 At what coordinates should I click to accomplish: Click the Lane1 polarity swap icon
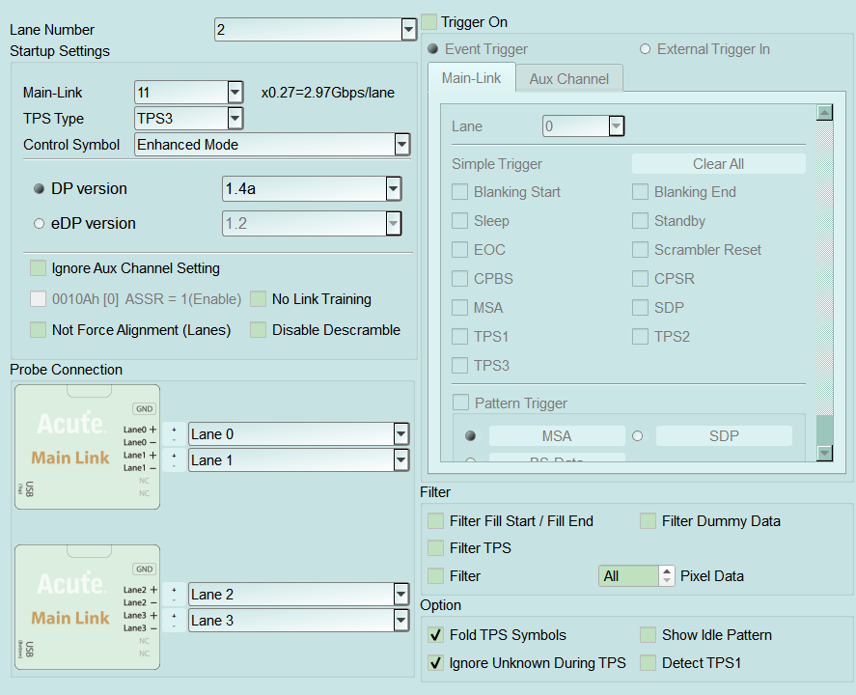click(x=174, y=460)
